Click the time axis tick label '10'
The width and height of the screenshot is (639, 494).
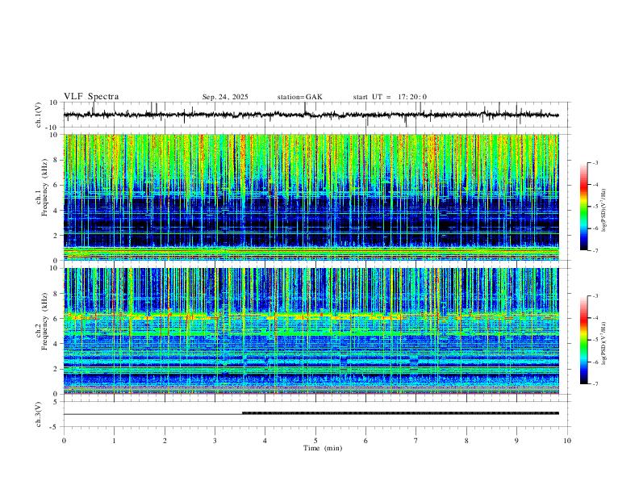567,441
